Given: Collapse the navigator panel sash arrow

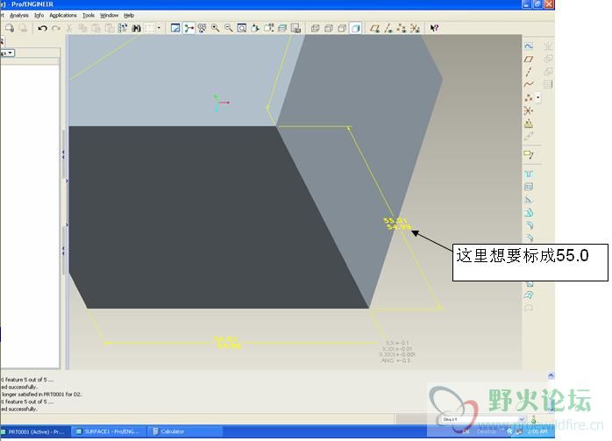Looking at the screenshot, I should pos(63,154).
